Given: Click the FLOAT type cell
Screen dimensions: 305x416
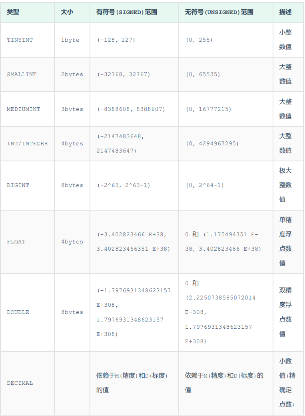Looking at the screenshot, I should [16, 242].
